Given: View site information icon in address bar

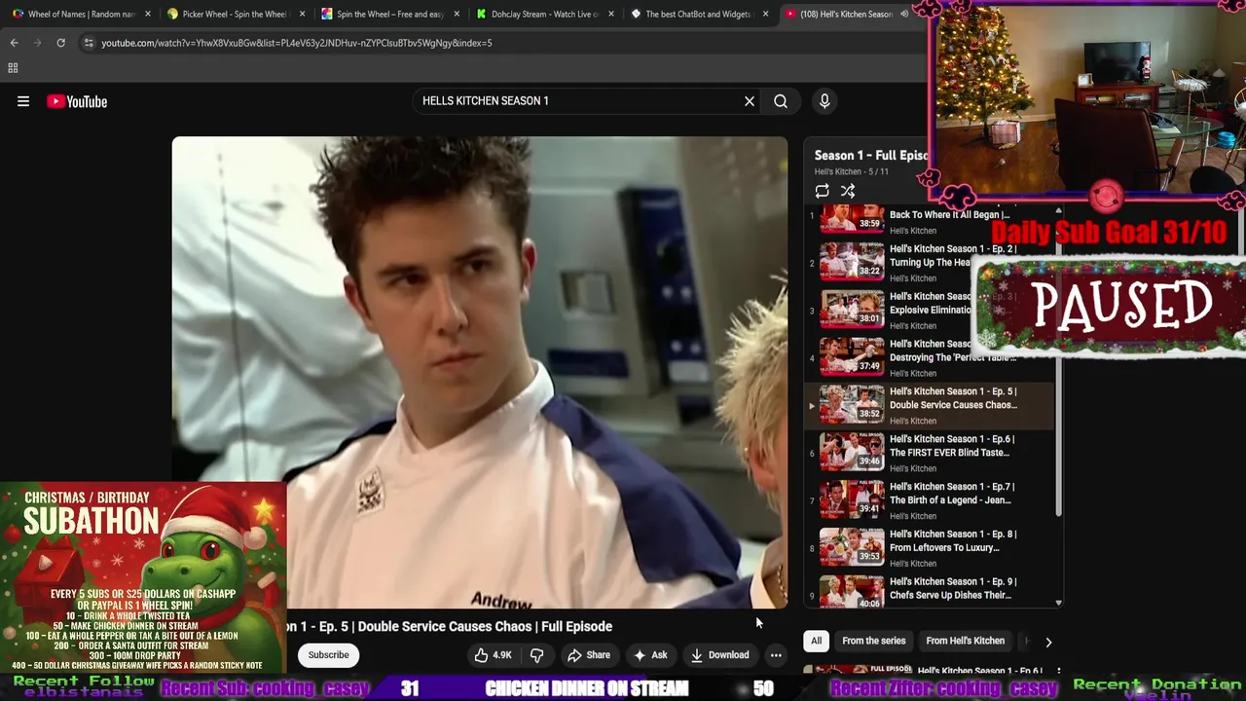Looking at the screenshot, I should point(89,43).
